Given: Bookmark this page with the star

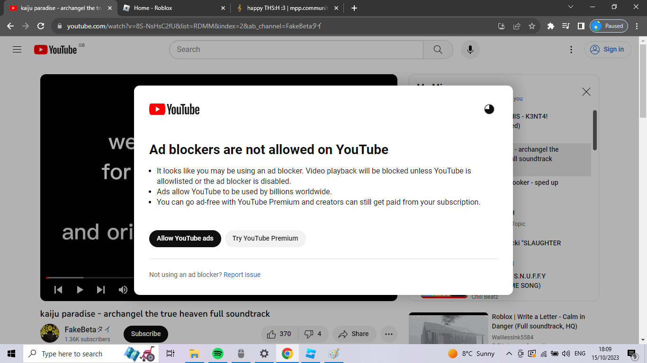Looking at the screenshot, I should click(532, 26).
